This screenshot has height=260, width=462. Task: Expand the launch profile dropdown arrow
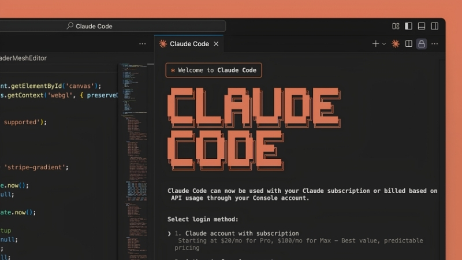(x=384, y=44)
